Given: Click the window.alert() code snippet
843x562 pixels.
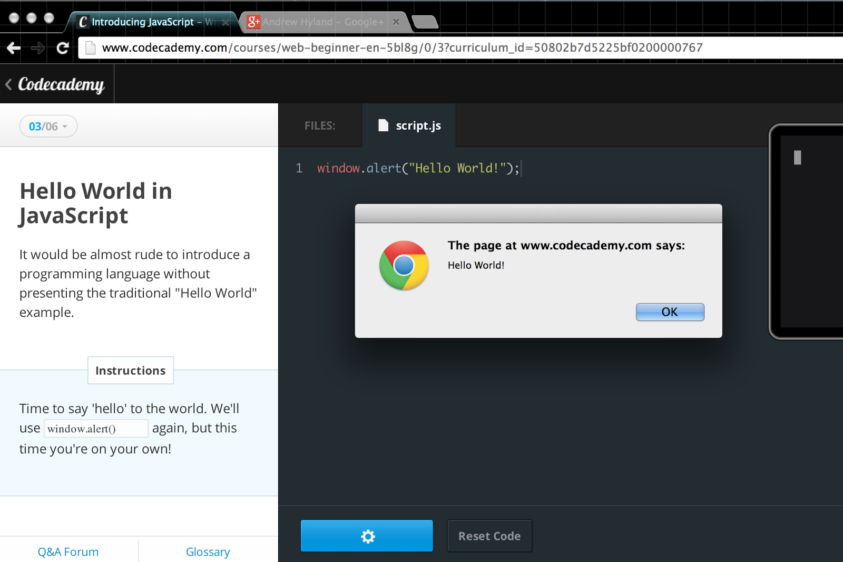Looking at the screenshot, I should [96, 429].
